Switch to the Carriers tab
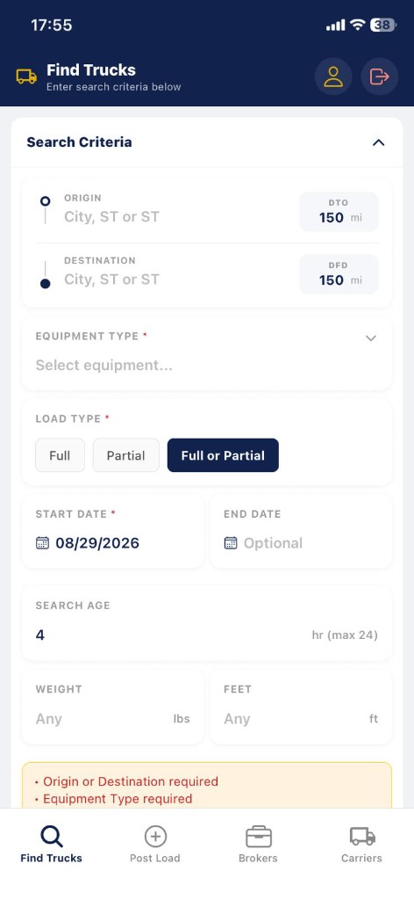 (362, 845)
